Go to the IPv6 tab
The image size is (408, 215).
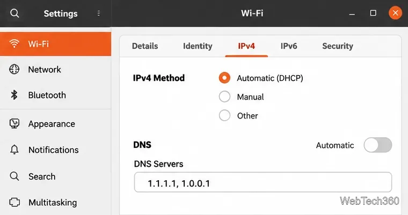pyautogui.click(x=289, y=46)
